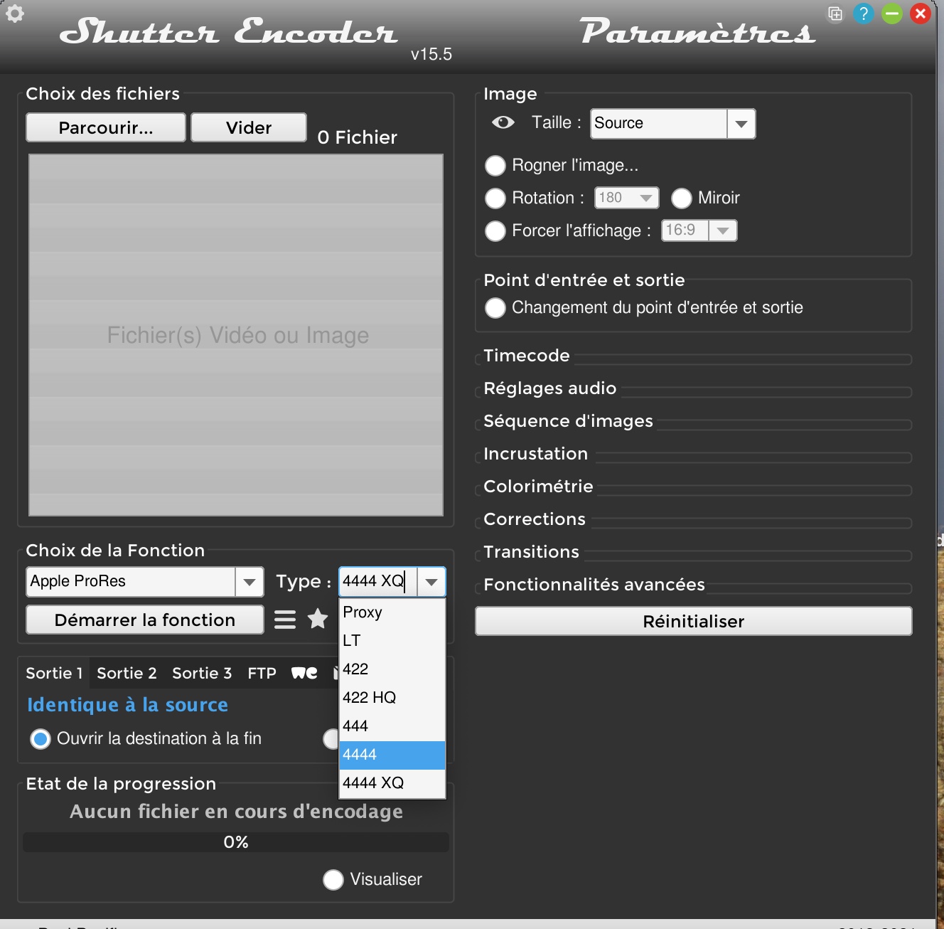The height and width of the screenshot is (929, 944).
Task: Expand the Timecode section
Action: [527, 356]
